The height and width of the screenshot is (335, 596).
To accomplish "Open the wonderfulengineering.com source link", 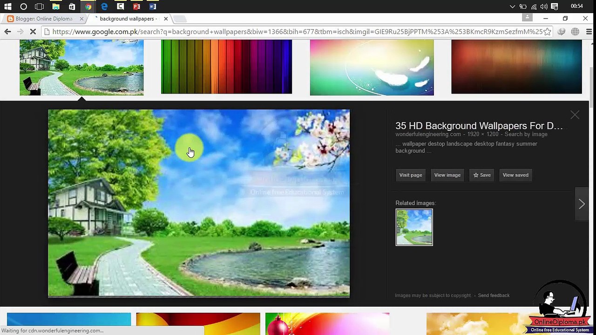I will [x=428, y=134].
